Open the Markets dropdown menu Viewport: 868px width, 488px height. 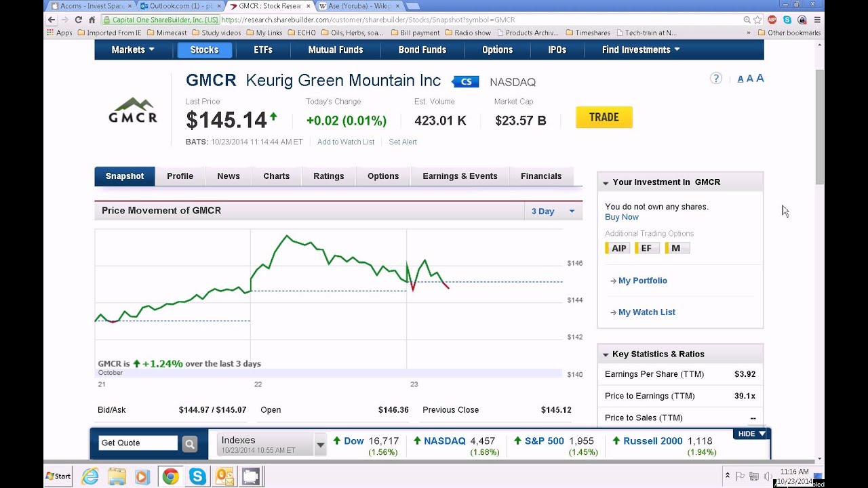coord(133,49)
